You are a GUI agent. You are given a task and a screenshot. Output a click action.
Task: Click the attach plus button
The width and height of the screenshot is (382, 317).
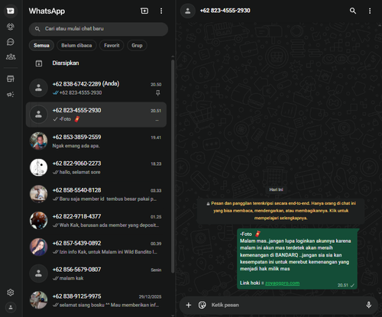pyautogui.click(x=189, y=305)
